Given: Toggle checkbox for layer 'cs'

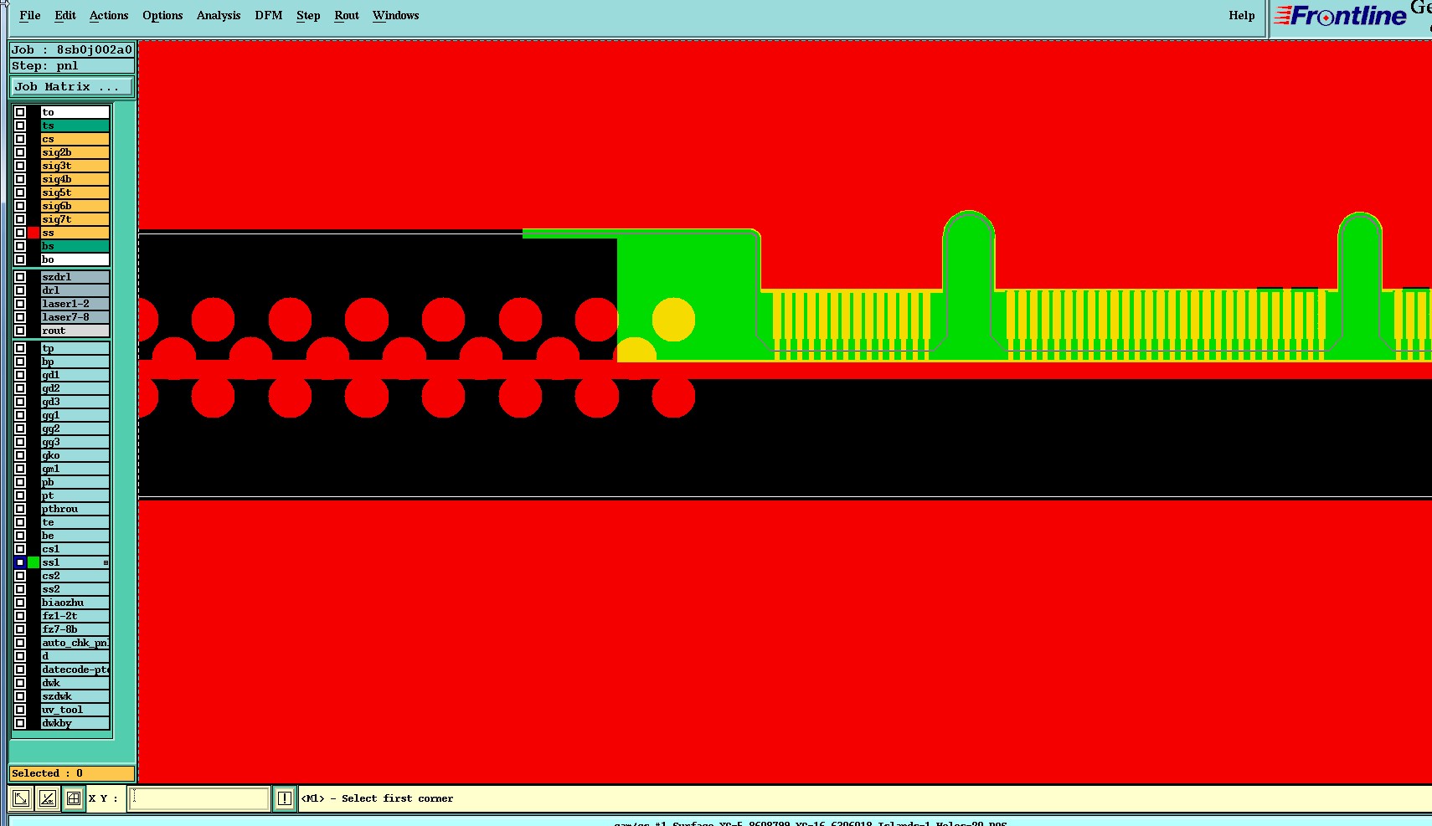Looking at the screenshot, I should point(20,139).
